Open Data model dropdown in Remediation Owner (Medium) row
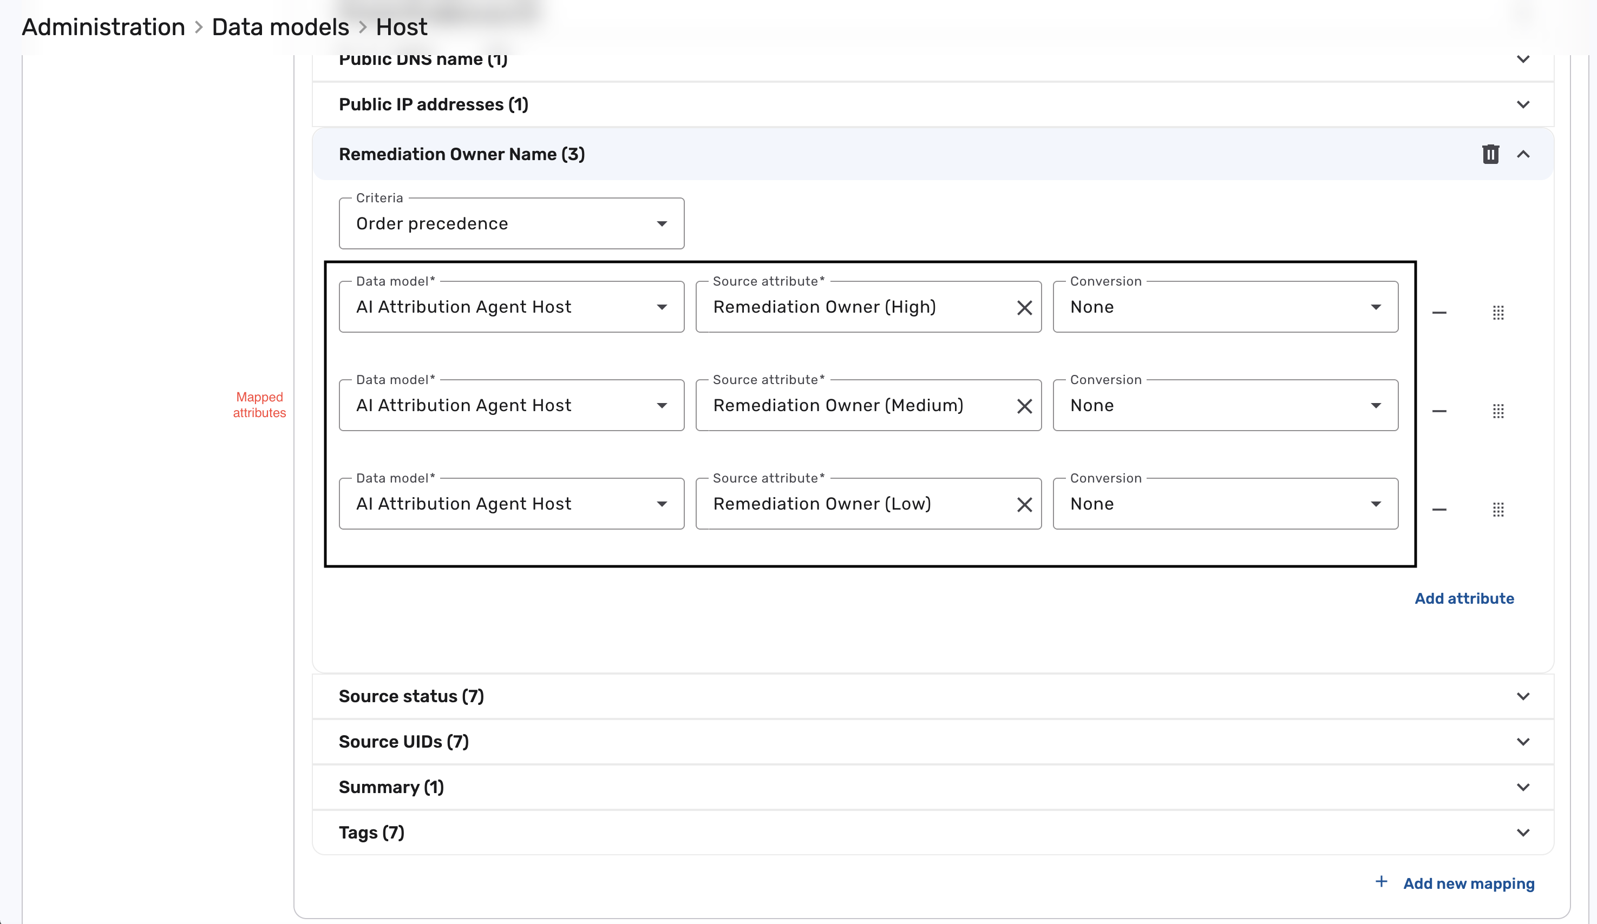The height and width of the screenshot is (924, 1597). (x=512, y=405)
